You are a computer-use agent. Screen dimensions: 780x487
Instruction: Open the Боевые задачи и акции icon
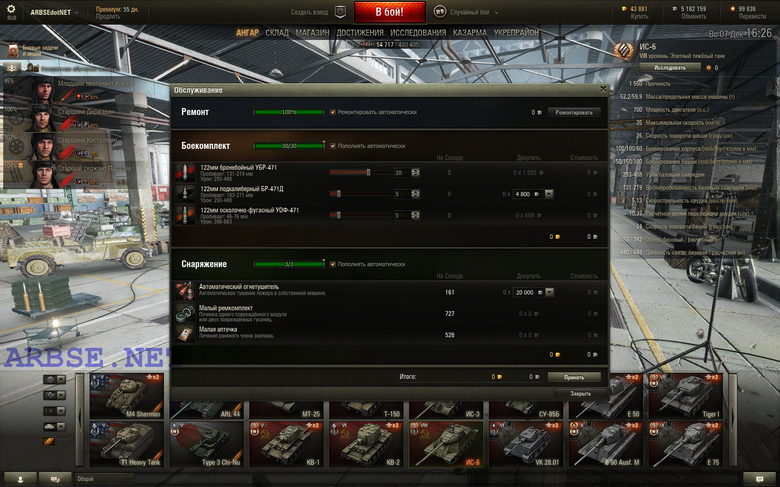(13, 51)
